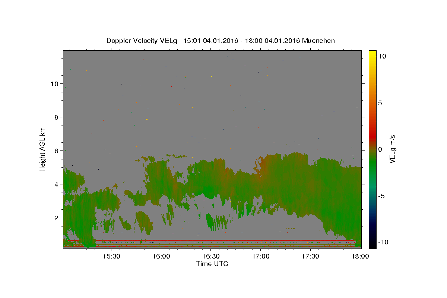Click the Time UTC axis title
This screenshot has height=298, width=447.
point(212,264)
